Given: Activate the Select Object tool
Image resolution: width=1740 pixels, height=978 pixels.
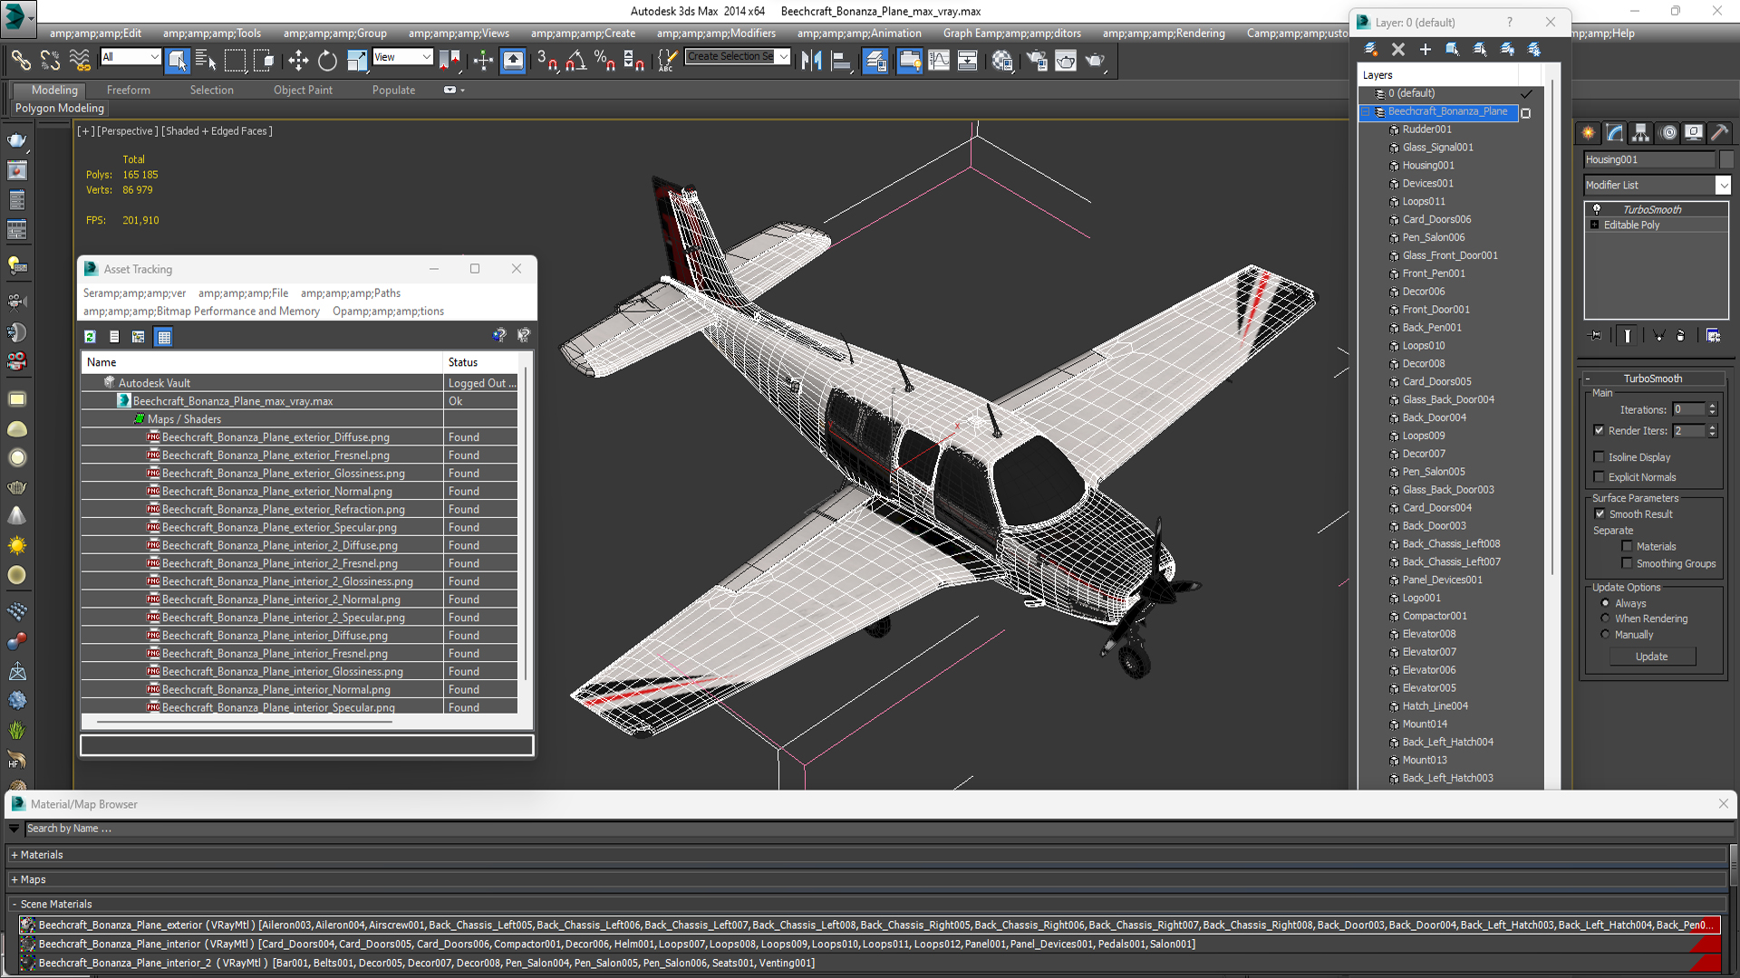Looking at the screenshot, I should coord(177,61).
